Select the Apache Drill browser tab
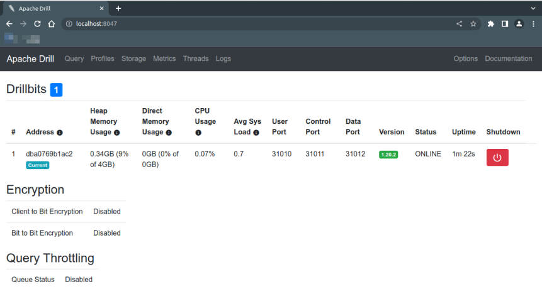Viewport: 542px width, 289px height. click(56, 8)
